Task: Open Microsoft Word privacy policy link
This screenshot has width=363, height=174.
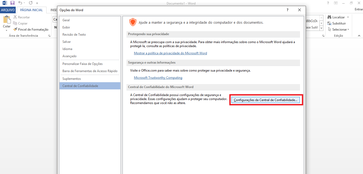Action: [x=170, y=53]
